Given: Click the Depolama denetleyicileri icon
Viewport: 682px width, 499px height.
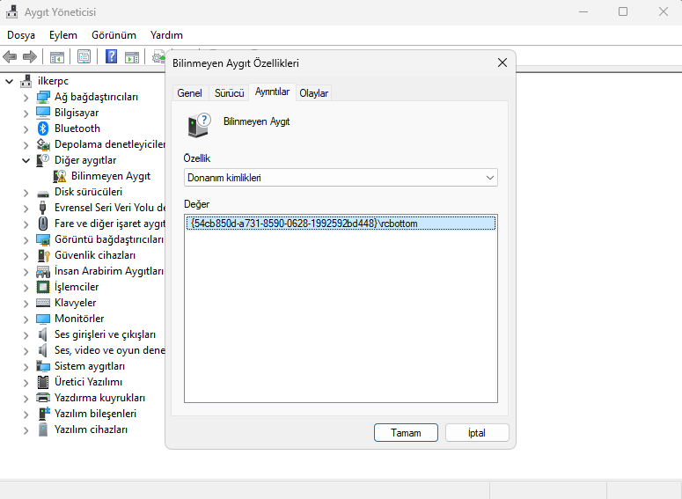Looking at the screenshot, I should coord(43,144).
